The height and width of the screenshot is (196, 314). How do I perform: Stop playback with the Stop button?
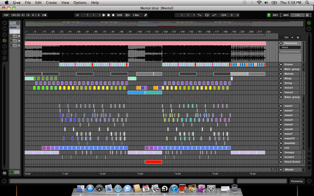pos(109,15)
